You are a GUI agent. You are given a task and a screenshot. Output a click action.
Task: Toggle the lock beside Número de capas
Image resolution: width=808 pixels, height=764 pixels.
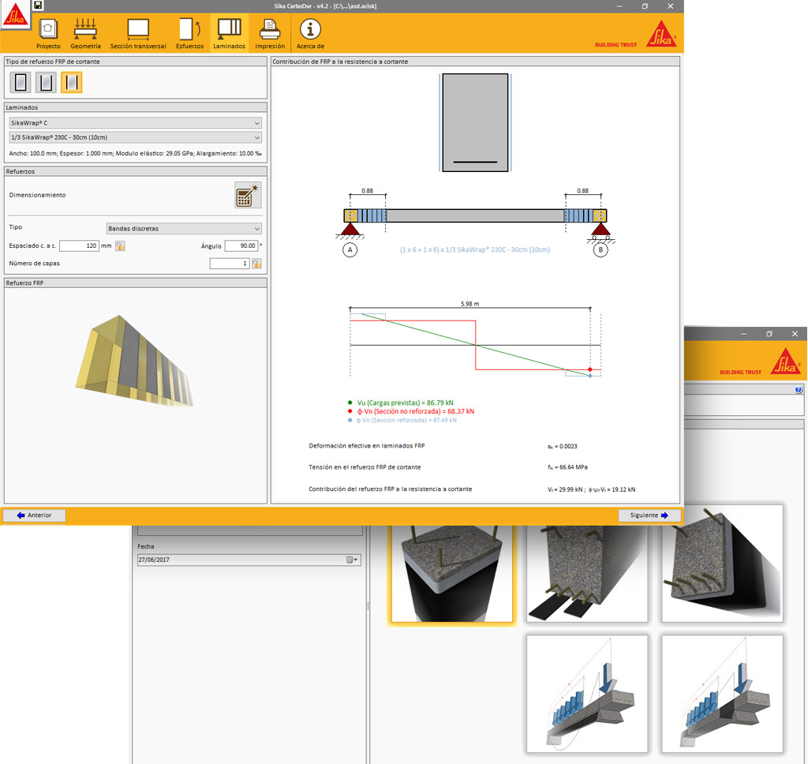click(x=256, y=264)
